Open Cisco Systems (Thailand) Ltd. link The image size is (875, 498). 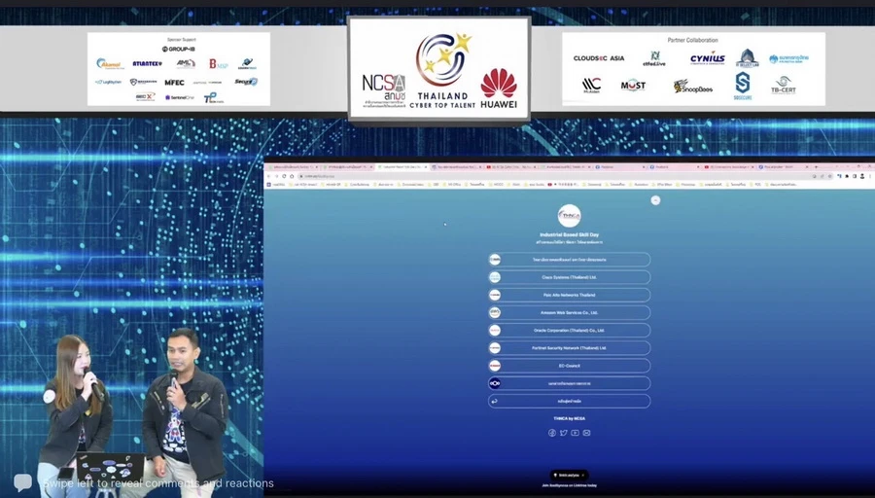(x=569, y=277)
